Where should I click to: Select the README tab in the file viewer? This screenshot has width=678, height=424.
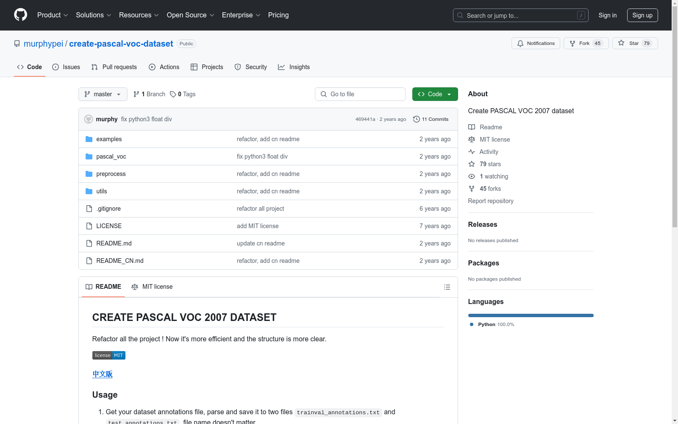(x=103, y=287)
